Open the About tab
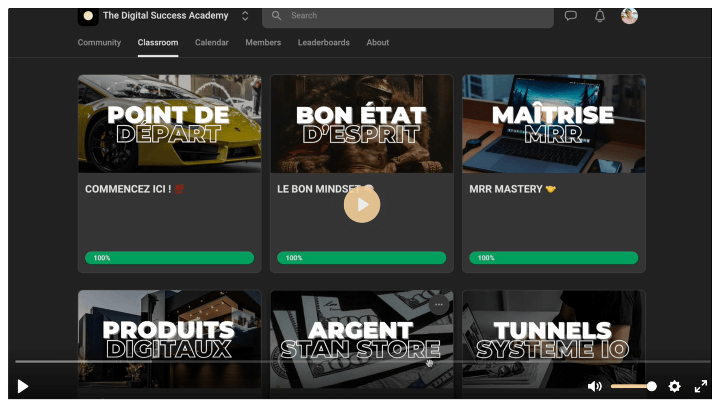The image size is (718, 406). [378, 43]
